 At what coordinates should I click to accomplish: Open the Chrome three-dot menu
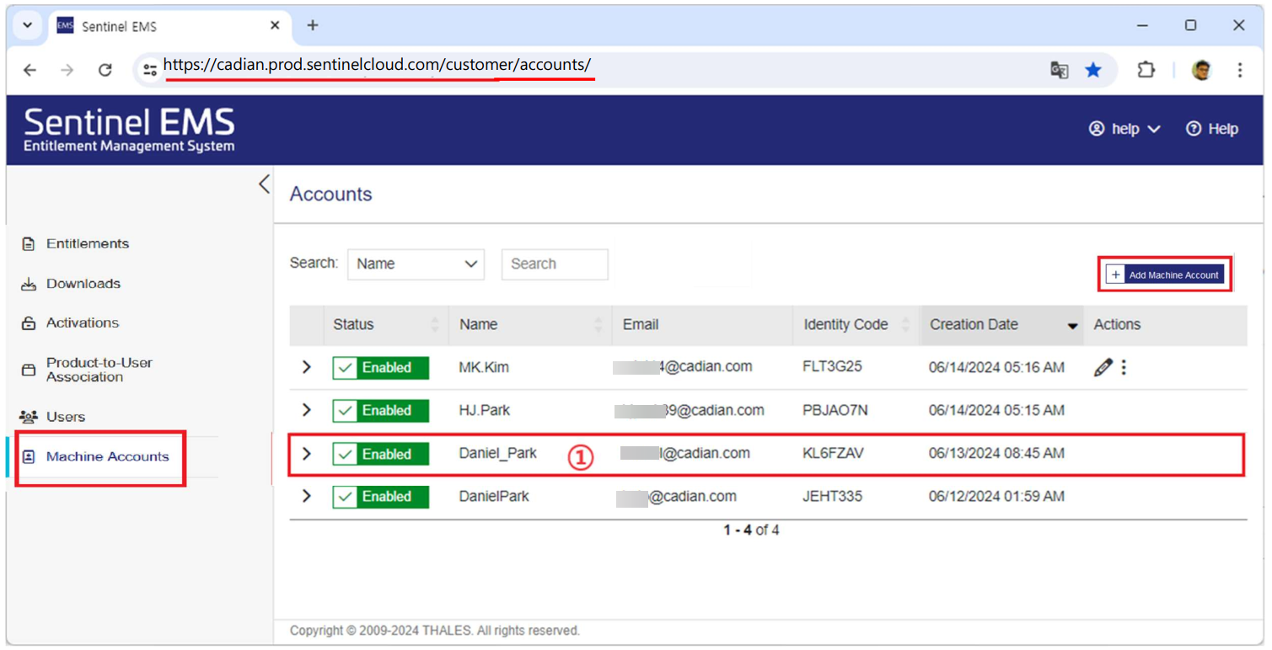(1240, 70)
